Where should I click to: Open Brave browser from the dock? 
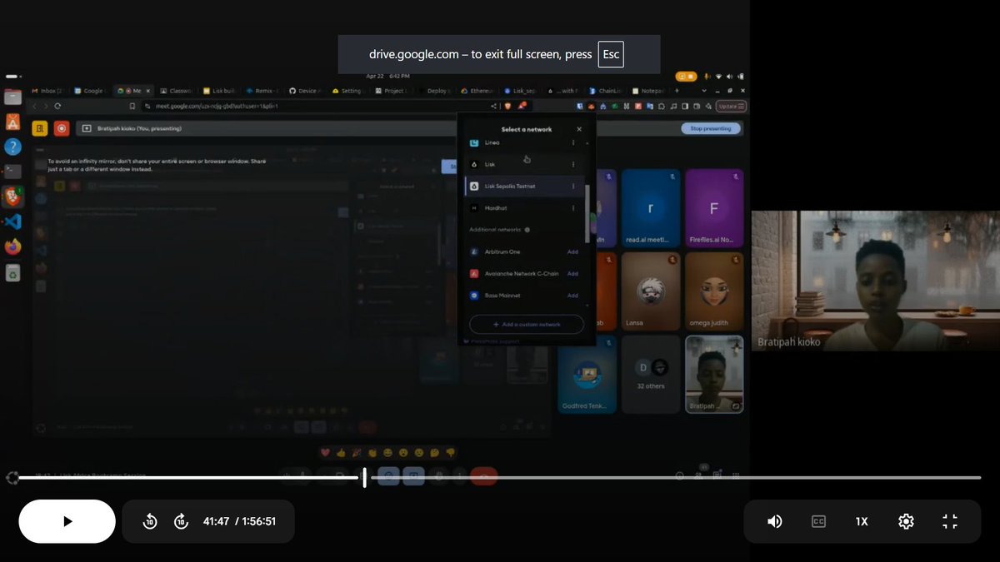click(12, 196)
